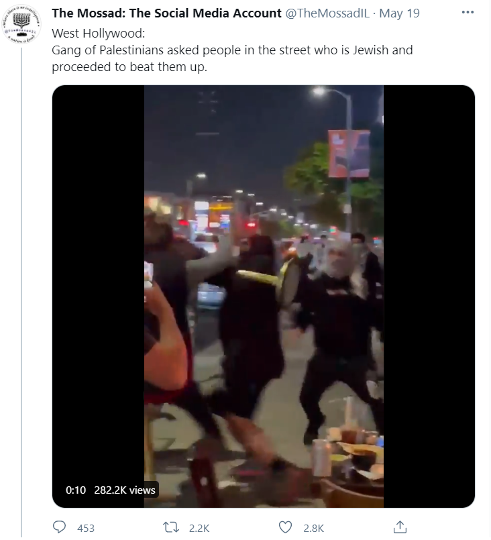Open the share tweet icon menu

tap(399, 527)
